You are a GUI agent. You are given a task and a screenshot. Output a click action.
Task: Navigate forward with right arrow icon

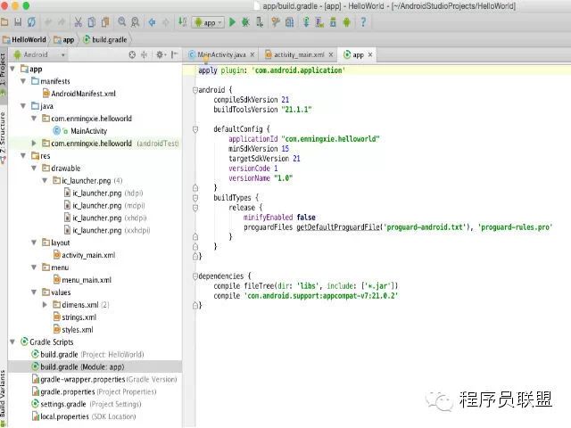coord(166,22)
